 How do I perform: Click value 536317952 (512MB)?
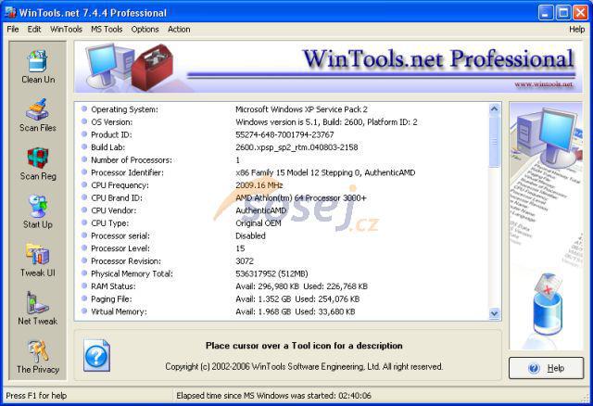pos(271,273)
